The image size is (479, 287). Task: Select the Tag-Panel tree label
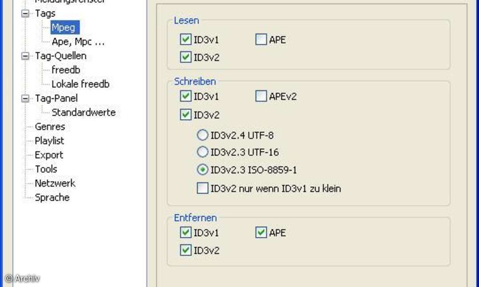(x=56, y=98)
